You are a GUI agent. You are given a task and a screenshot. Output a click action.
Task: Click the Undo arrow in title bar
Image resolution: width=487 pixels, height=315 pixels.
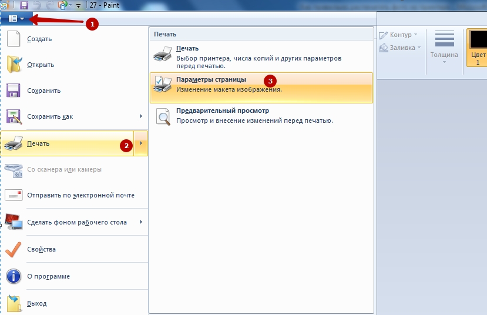pyautogui.click(x=36, y=5)
